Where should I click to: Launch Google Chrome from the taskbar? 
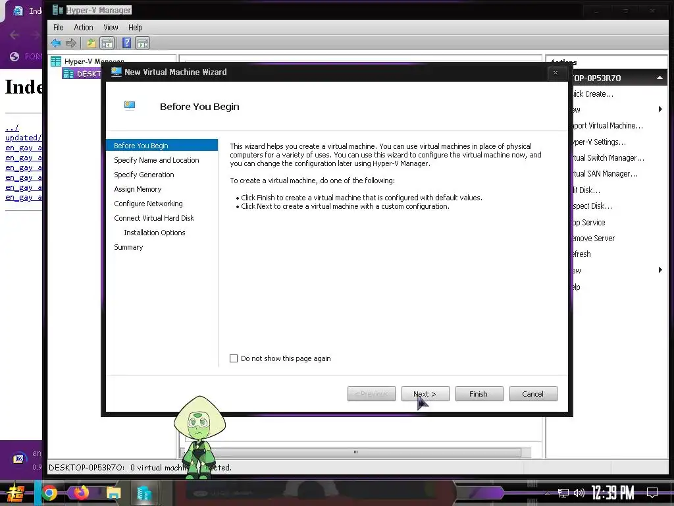49,493
